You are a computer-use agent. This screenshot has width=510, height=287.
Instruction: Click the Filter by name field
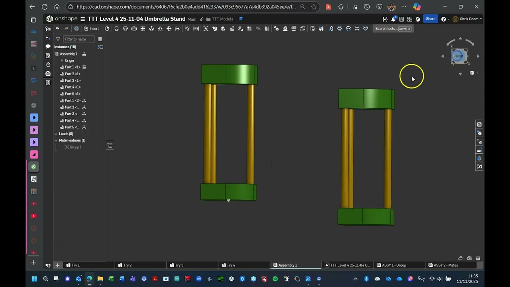pyautogui.click(x=78, y=39)
